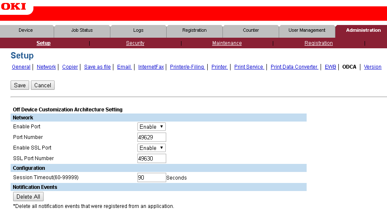Screen dimensions: 387x216
Task: Open the Job Status tab
Action: [x=82, y=30]
